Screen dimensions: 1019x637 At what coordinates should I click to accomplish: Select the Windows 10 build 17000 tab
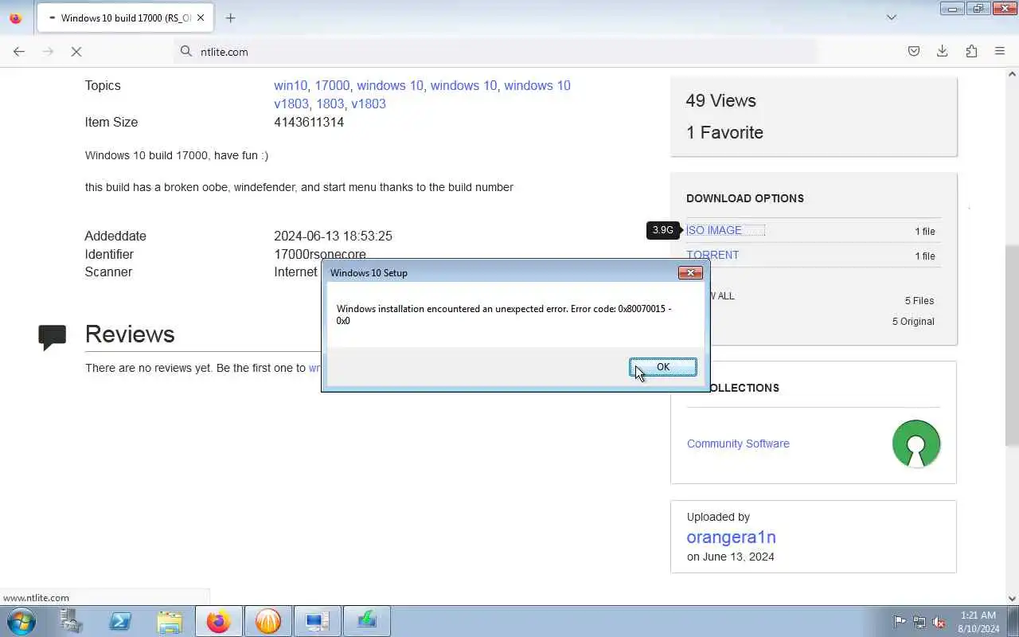point(125,18)
